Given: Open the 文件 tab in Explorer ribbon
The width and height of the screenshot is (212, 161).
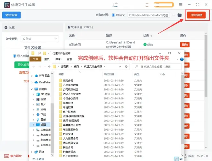Looking at the screenshot, I should (35, 59).
